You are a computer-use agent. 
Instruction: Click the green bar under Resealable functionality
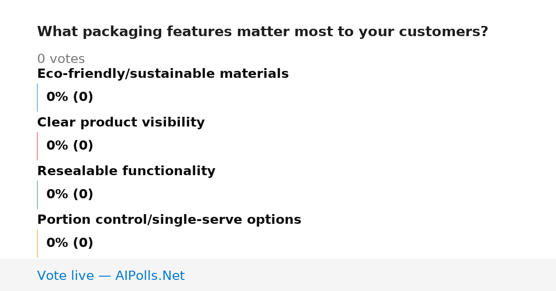tap(37, 195)
